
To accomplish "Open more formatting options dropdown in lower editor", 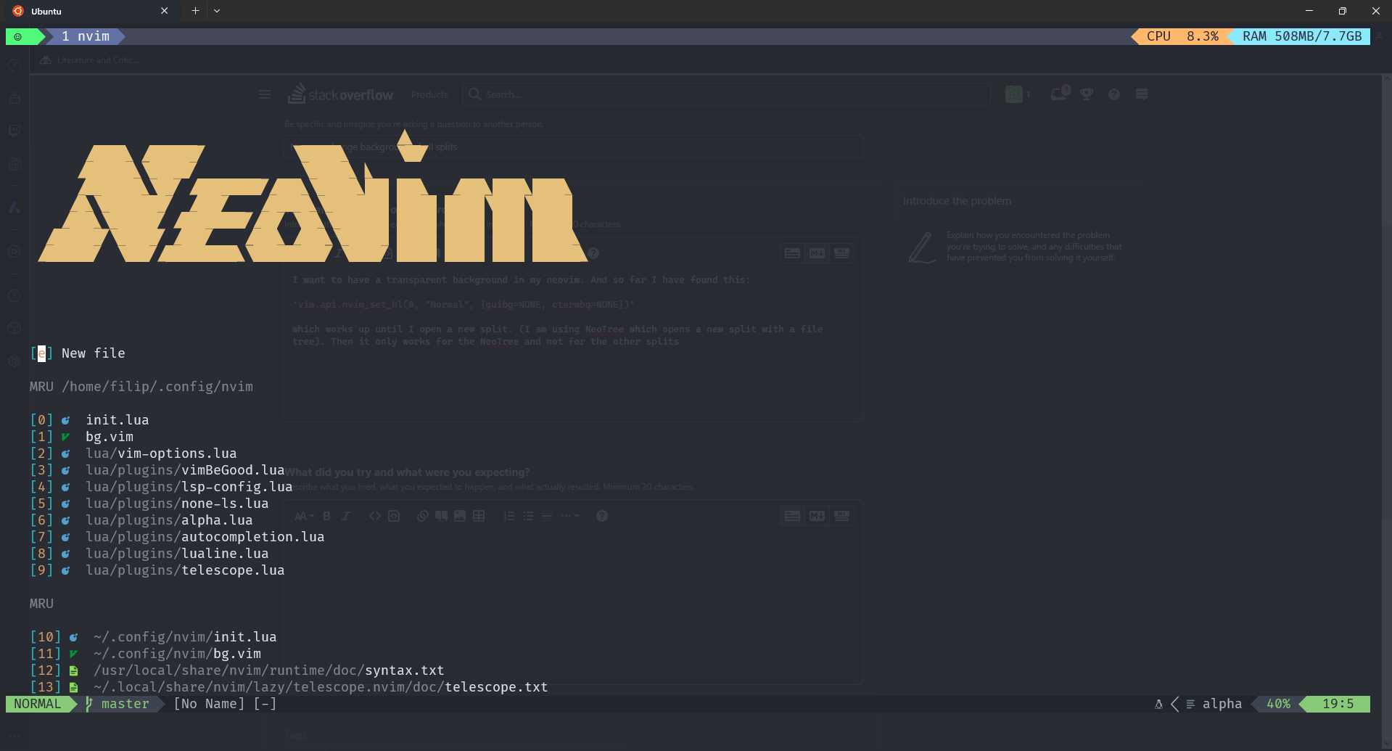I will tap(570, 516).
